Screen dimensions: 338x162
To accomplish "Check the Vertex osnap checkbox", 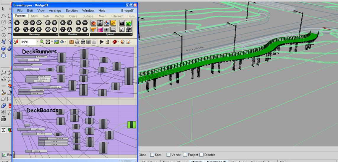I will click(168, 155).
